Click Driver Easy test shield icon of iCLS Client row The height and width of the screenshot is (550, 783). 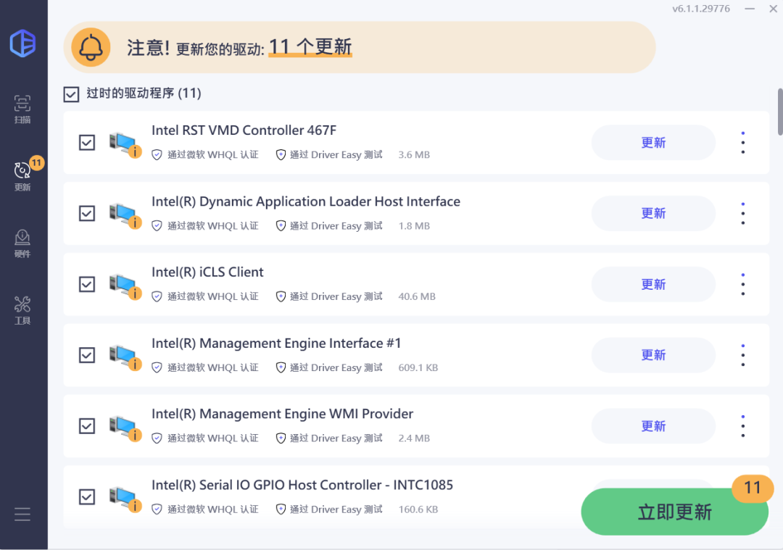(x=281, y=296)
